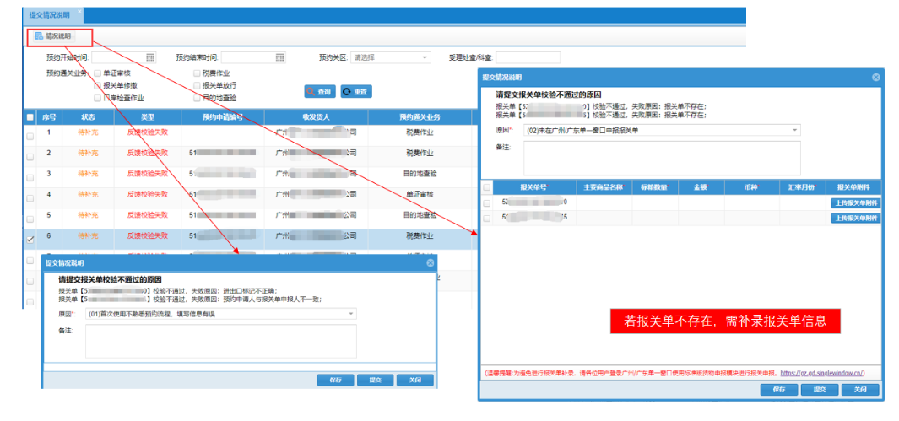Click 关闭 in the dialog with reason (01)
The image size is (899, 421).
(415, 381)
